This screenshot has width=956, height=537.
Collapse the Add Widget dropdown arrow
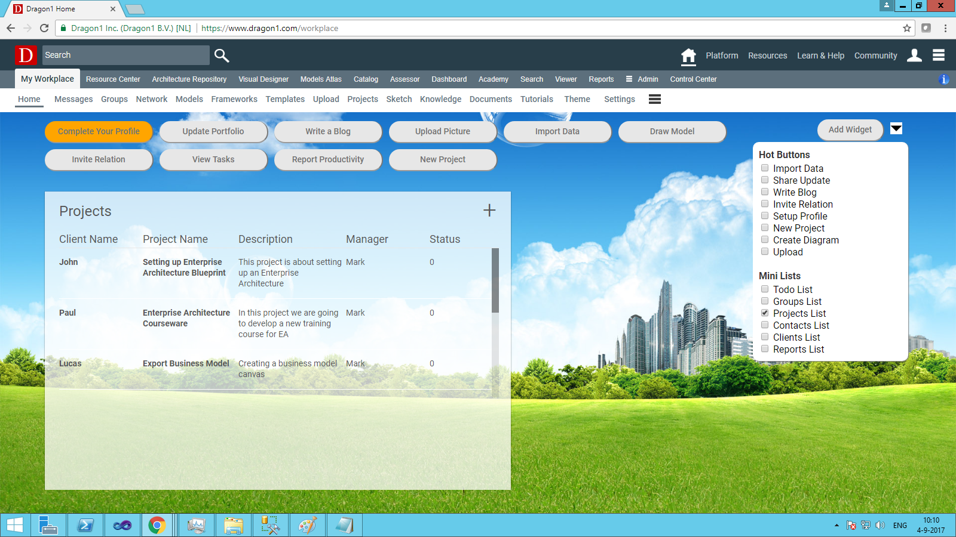896,128
